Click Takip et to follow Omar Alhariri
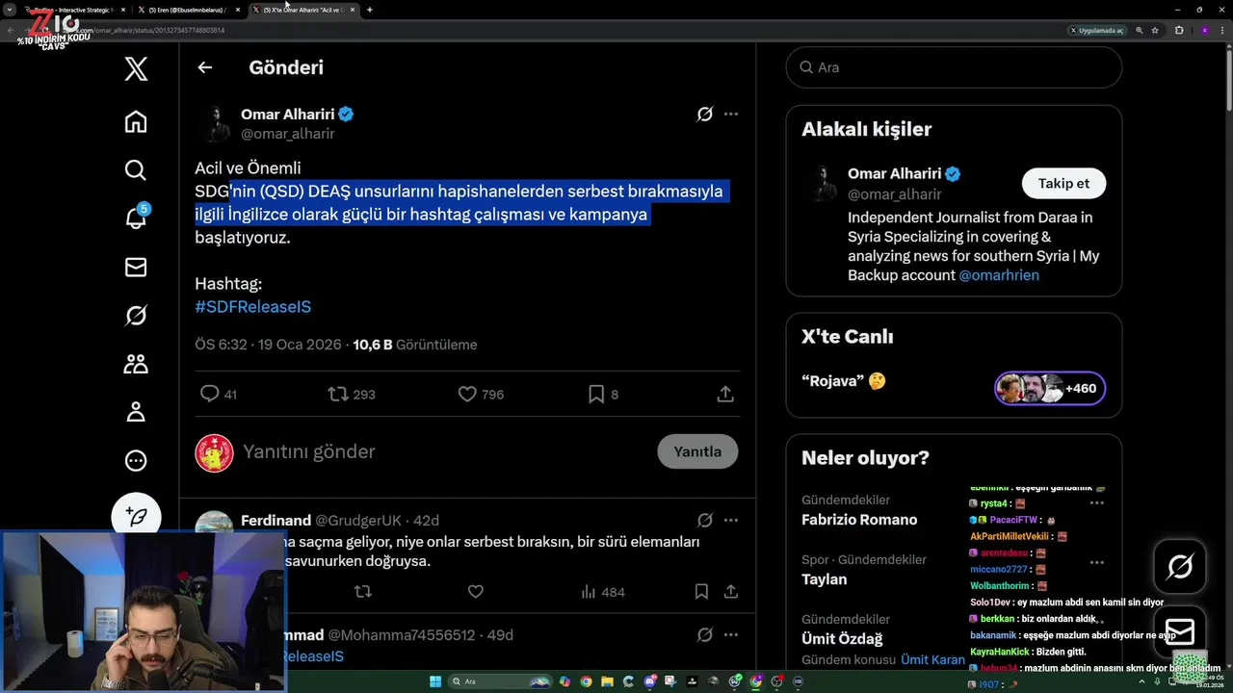 1063,183
